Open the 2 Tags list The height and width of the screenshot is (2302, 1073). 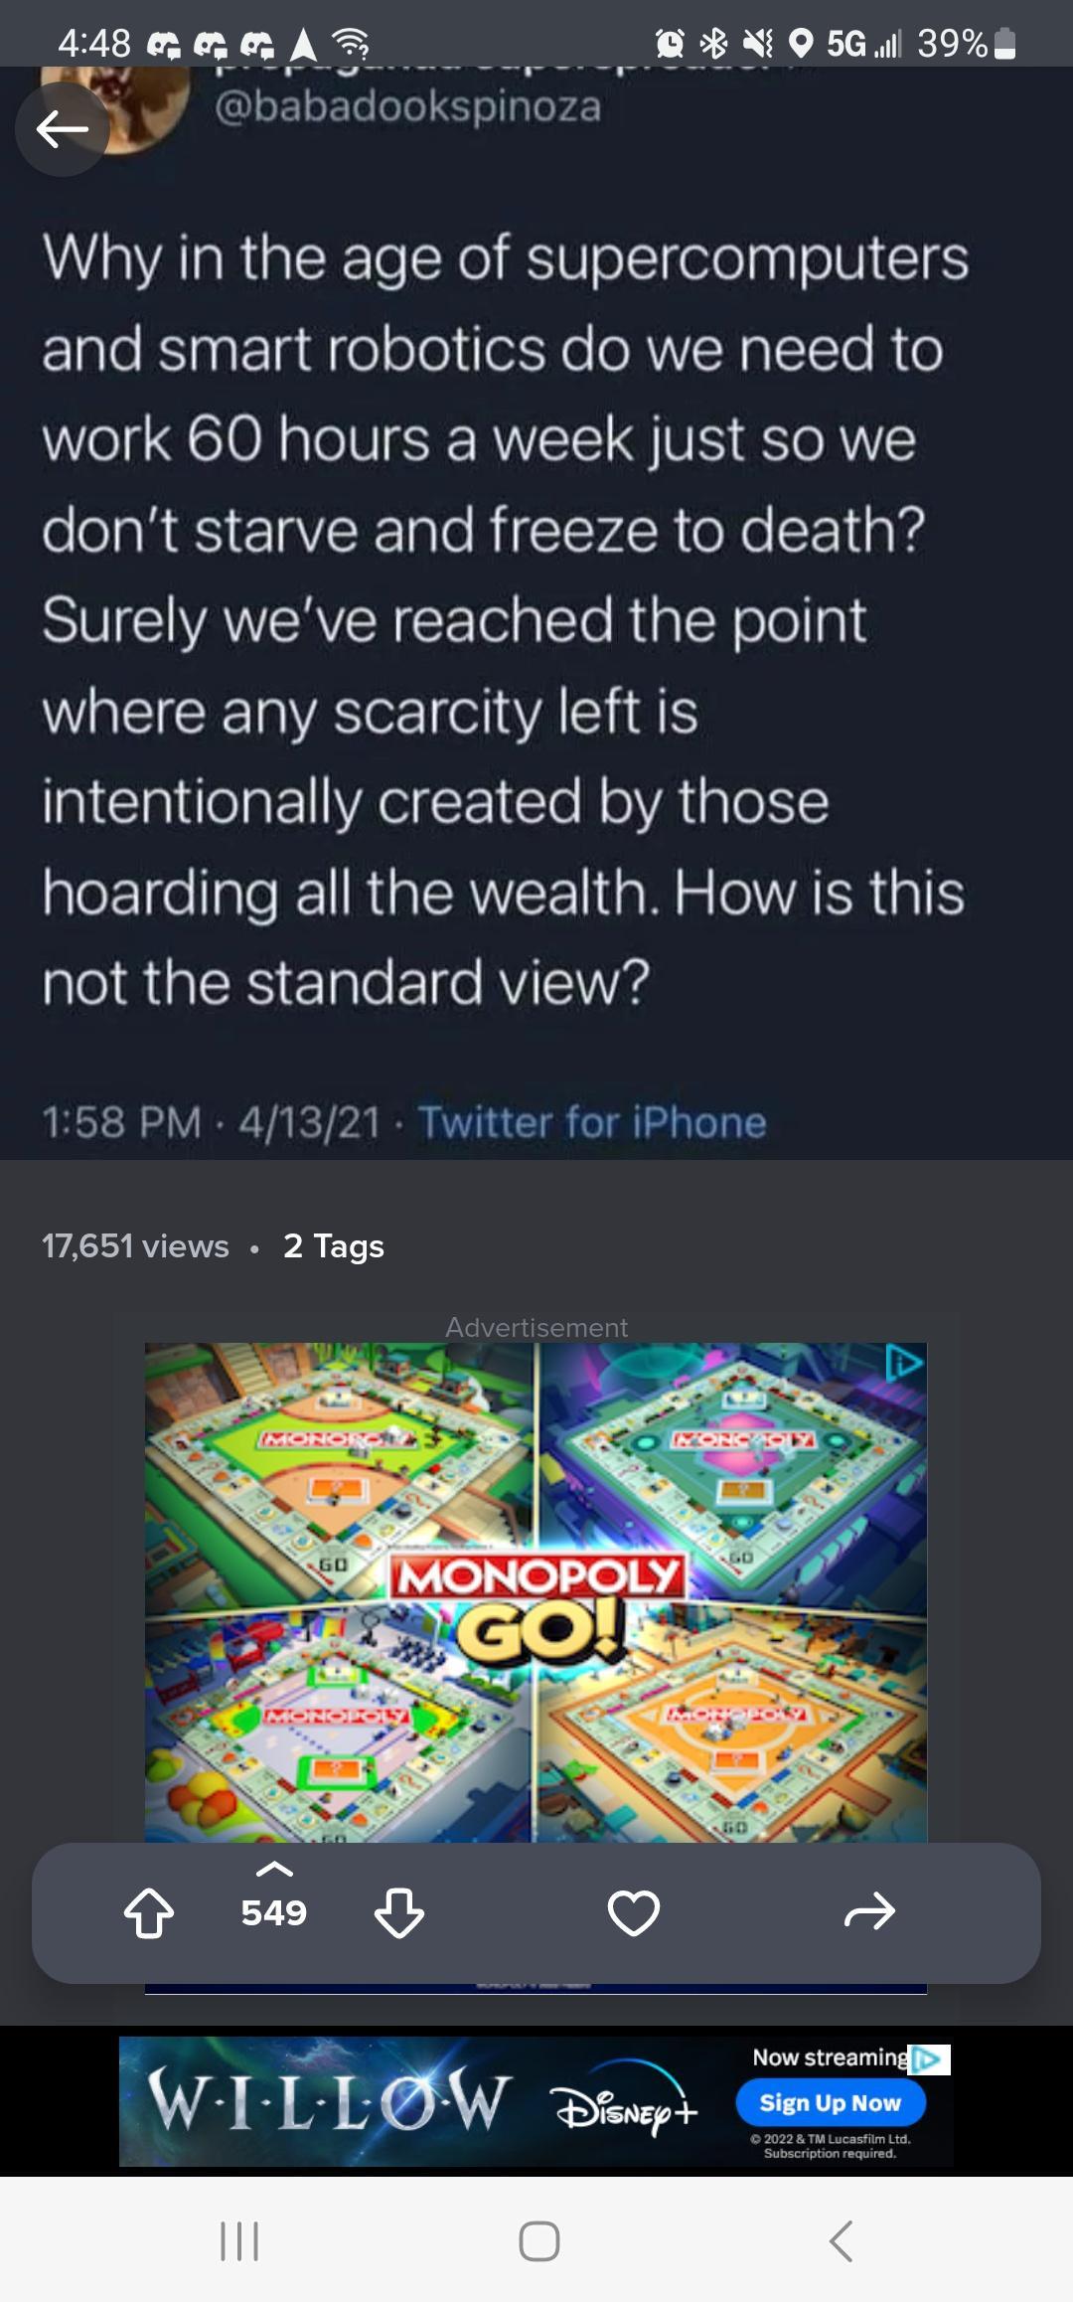(334, 1245)
